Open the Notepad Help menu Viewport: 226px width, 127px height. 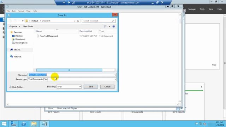click(35, 11)
